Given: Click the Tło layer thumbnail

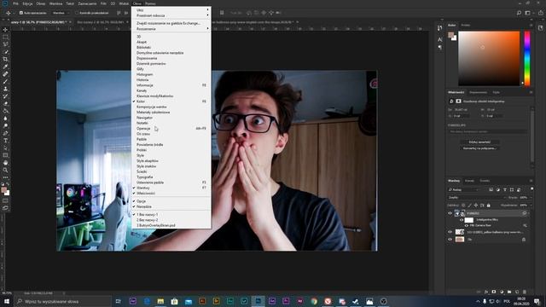Looking at the screenshot, I should click(460, 240).
